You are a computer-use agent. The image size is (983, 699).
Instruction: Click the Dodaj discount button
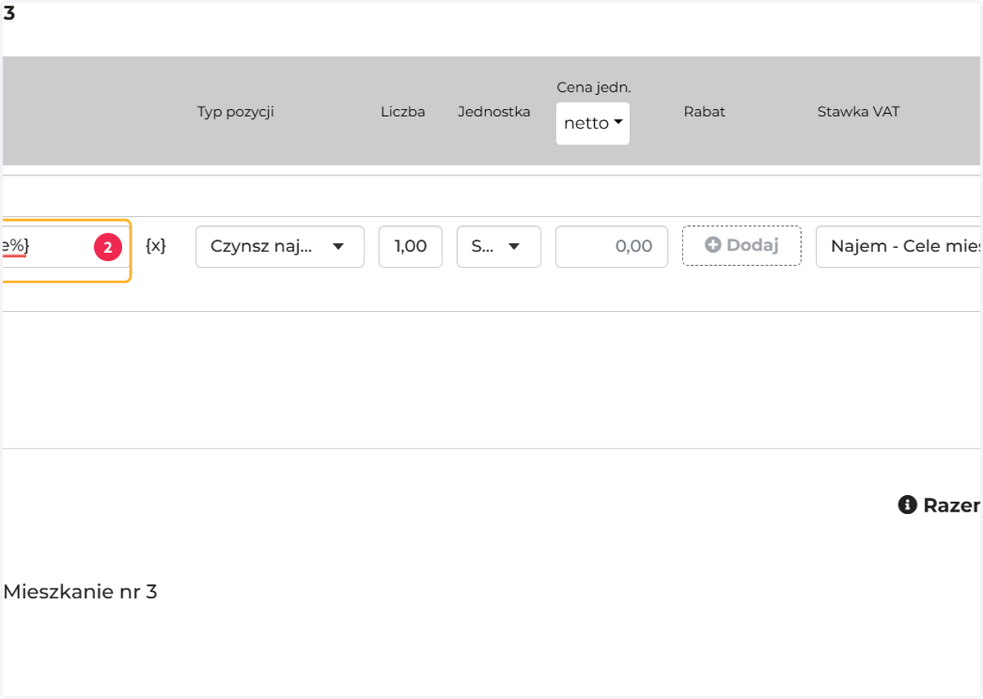(x=742, y=246)
